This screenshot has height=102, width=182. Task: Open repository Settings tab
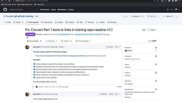(x=112, y=22)
